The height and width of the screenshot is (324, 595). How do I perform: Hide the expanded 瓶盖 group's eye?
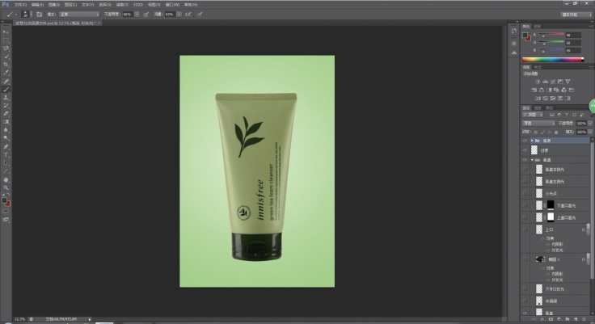tap(525, 160)
